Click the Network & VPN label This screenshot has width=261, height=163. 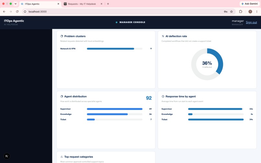click(68, 49)
